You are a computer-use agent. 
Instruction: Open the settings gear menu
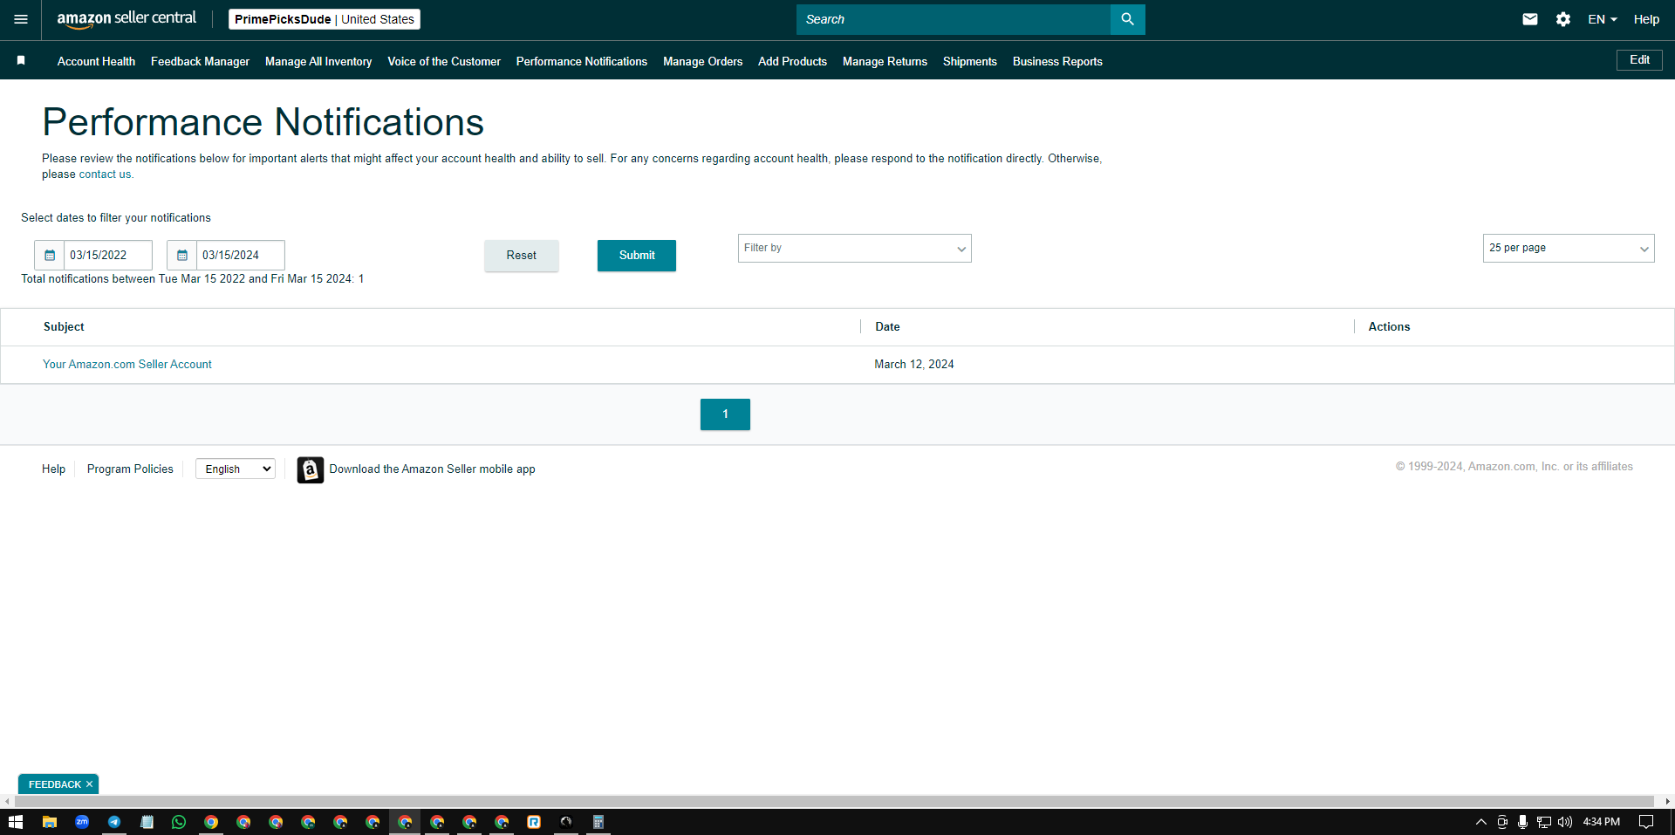1563,19
